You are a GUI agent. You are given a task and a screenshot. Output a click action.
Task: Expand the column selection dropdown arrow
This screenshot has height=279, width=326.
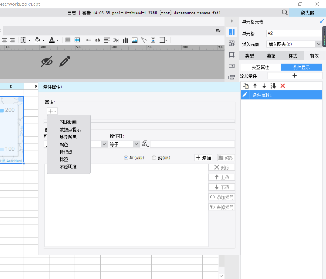coord(104,144)
